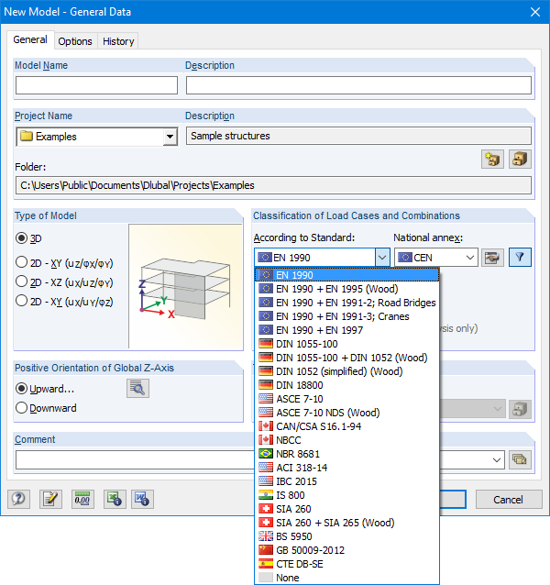Select GB 50009-2012 standard
550x585 pixels.
(346, 550)
